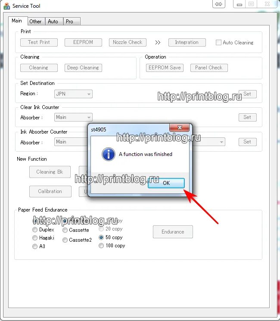Select the 20 copy radio button

[x=101, y=229]
